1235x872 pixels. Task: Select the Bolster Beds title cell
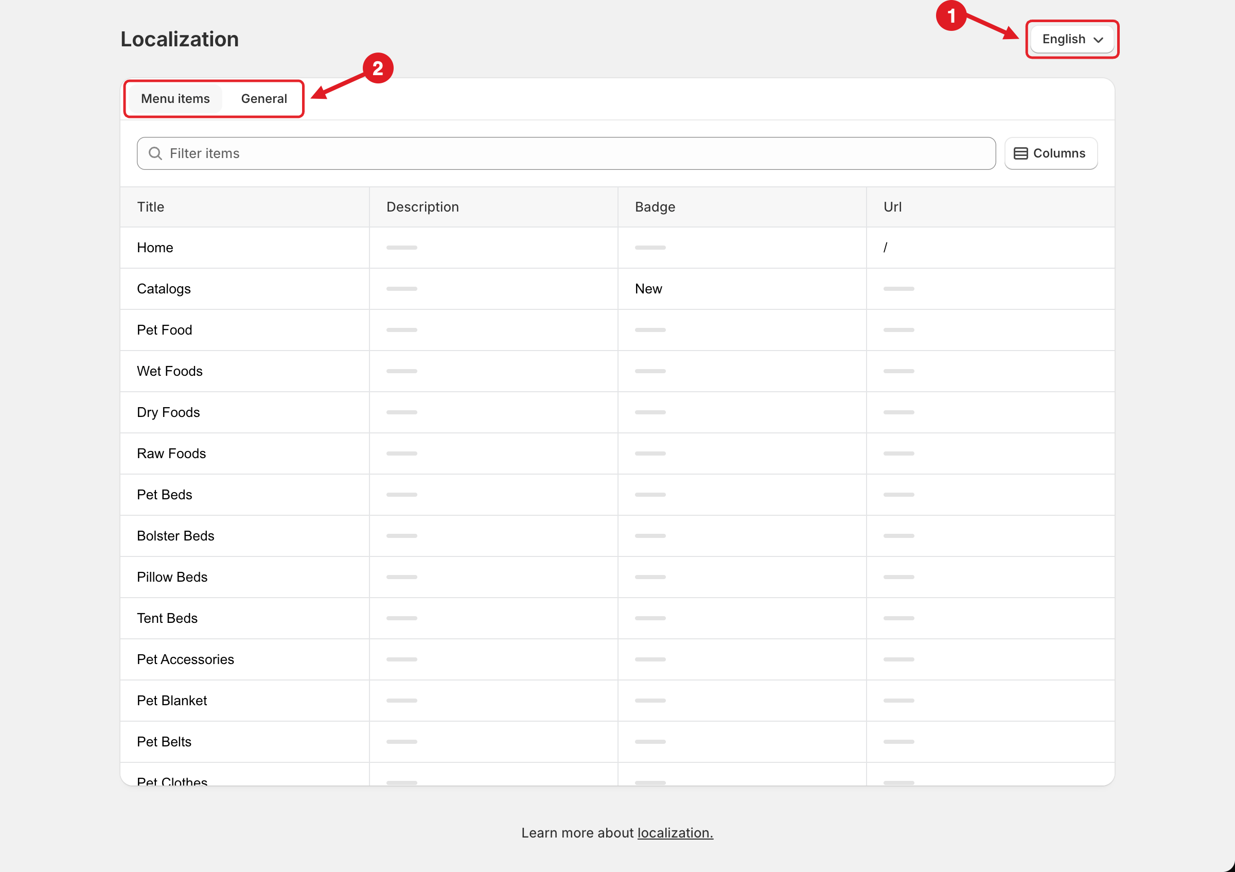coord(245,536)
